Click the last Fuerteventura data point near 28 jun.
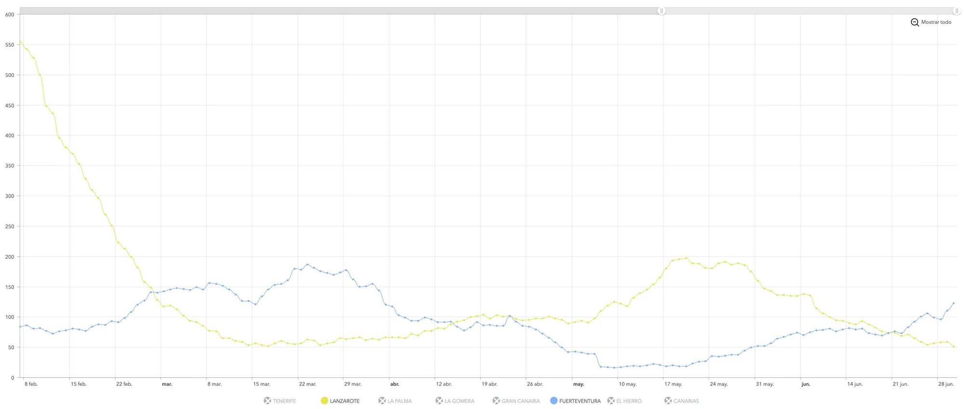 point(953,303)
